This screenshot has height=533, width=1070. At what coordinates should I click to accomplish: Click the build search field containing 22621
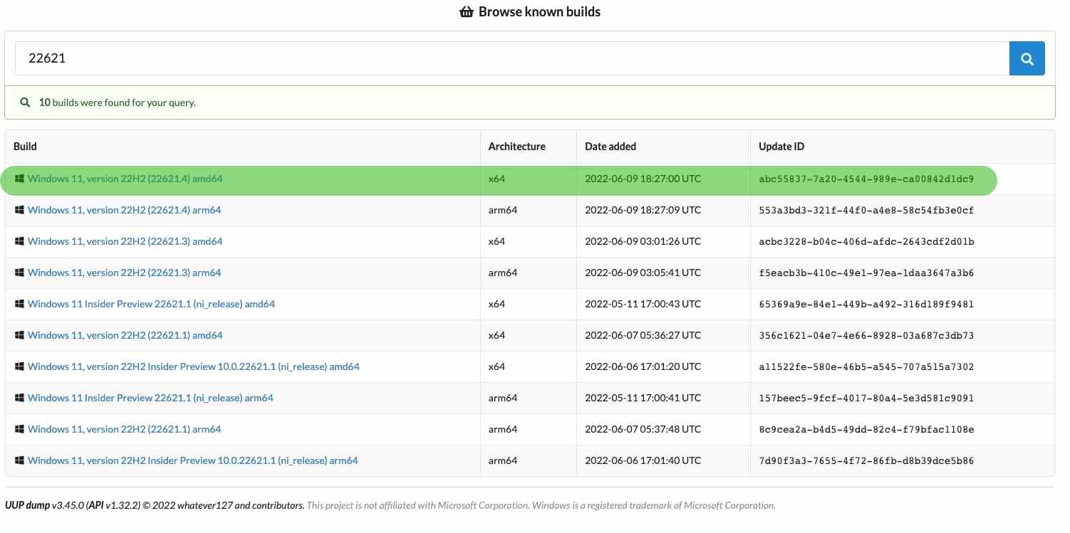(512, 58)
